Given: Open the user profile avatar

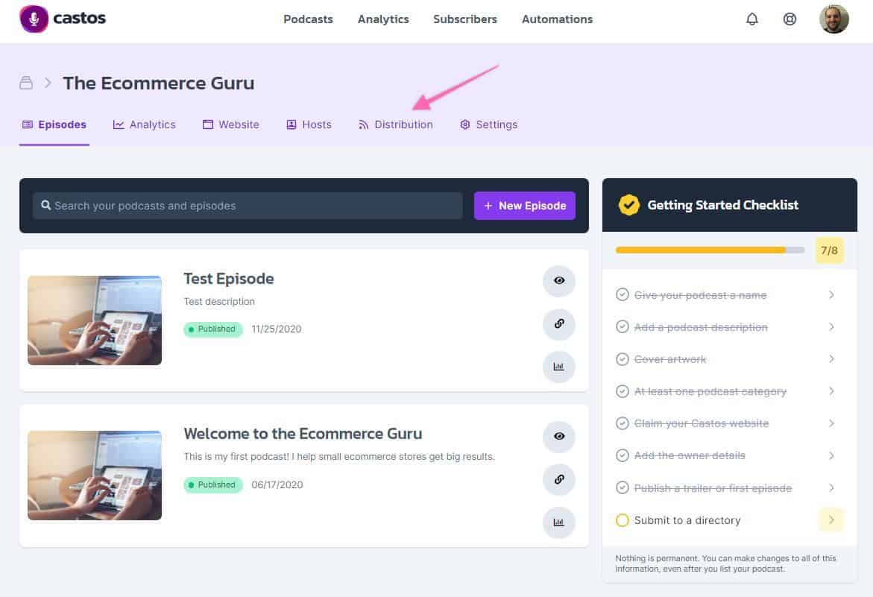Looking at the screenshot, I should click(x=833, y=19).
